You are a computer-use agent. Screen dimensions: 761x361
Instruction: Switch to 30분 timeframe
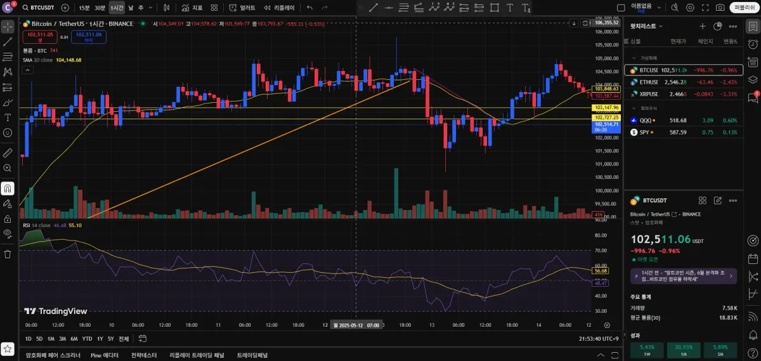100,8
